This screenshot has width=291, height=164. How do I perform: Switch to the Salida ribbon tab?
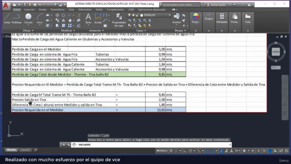coord(99,10)
